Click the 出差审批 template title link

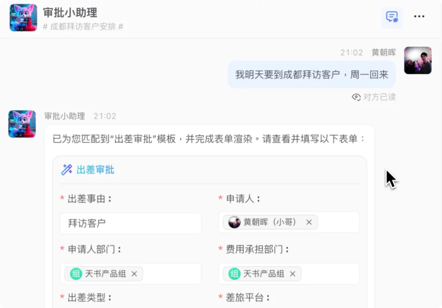click(95, 169)
